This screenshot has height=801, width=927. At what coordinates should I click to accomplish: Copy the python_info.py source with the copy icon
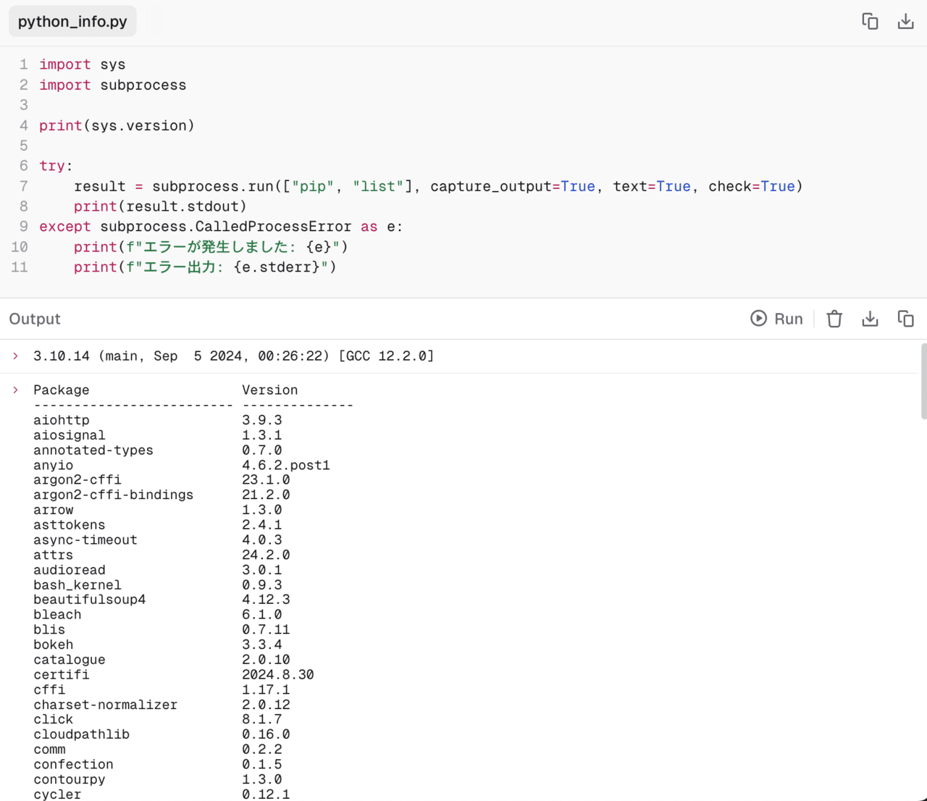(x=870, y=22)
